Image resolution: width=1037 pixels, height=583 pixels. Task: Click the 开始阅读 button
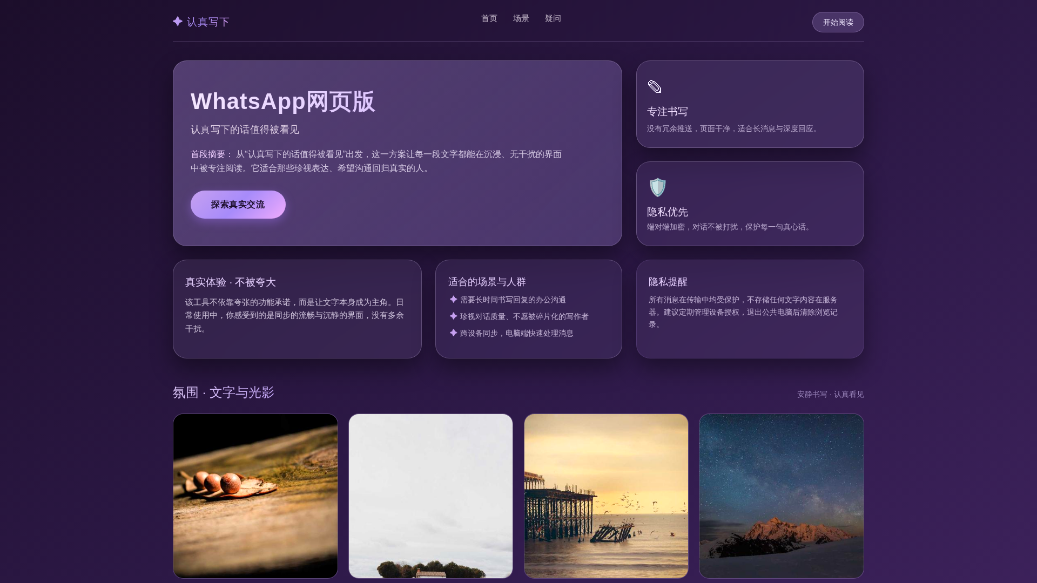coord(838,22)
